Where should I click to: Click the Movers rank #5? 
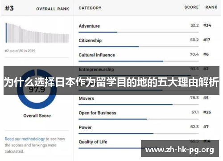206,98
